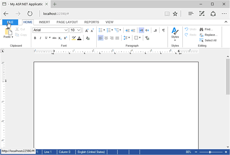Click the browser address bar

(101, 14)
